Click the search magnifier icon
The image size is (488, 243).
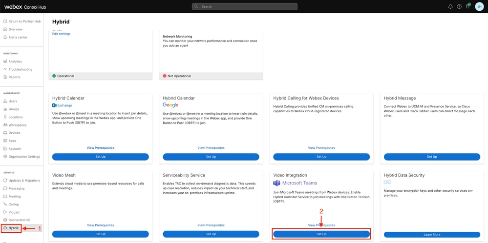pyautogui.click(x=196, y=6)
